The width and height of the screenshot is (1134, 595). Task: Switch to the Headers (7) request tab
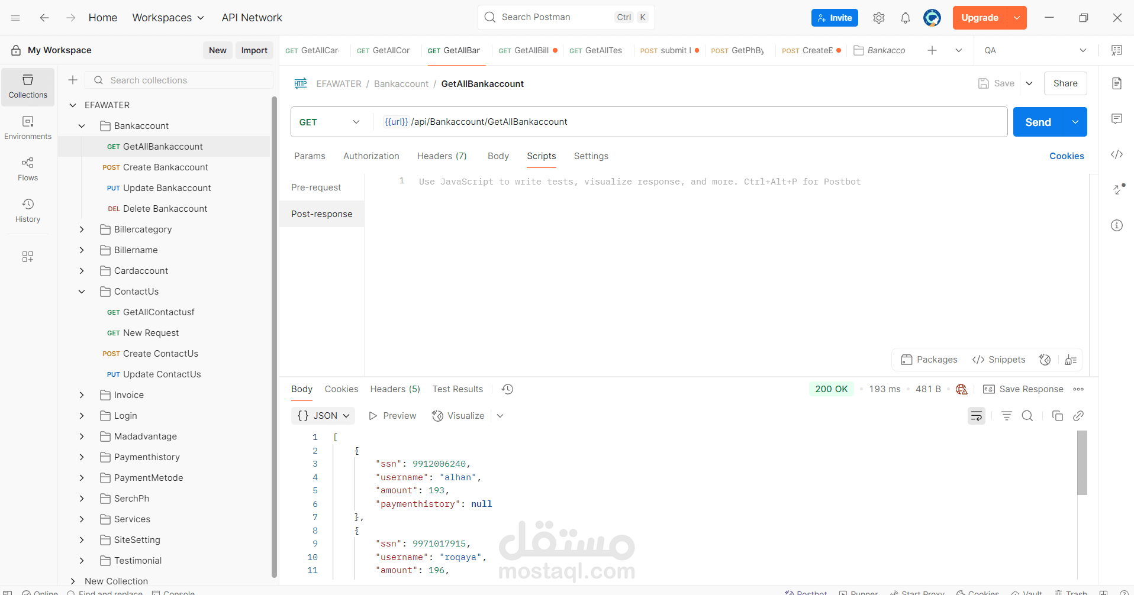442,156
